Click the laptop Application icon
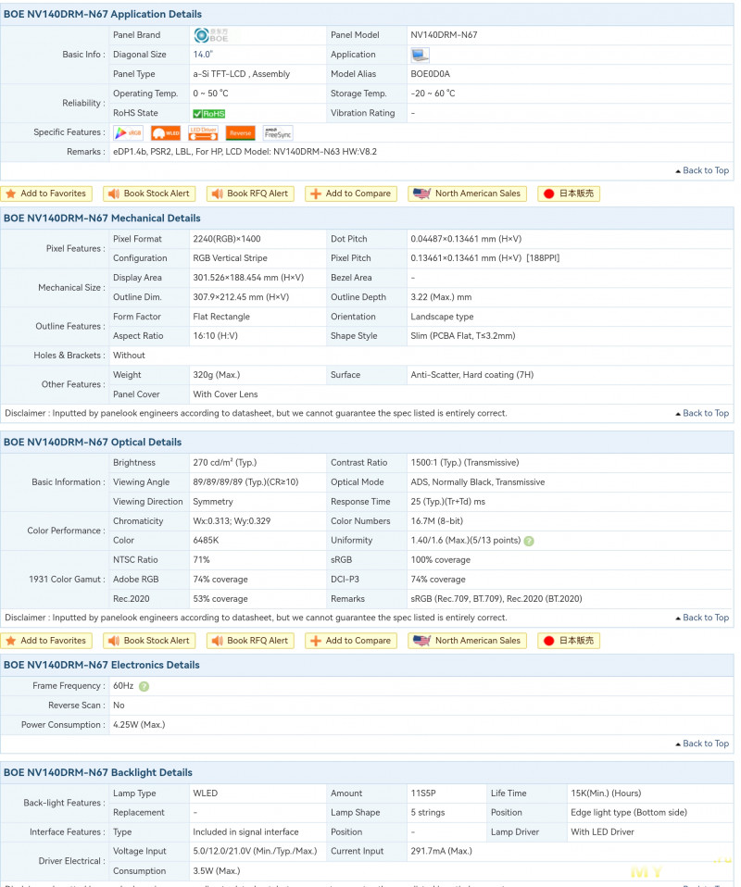This screenshot has height=887, width=741. pyautogui.click(x=420, y=55)
